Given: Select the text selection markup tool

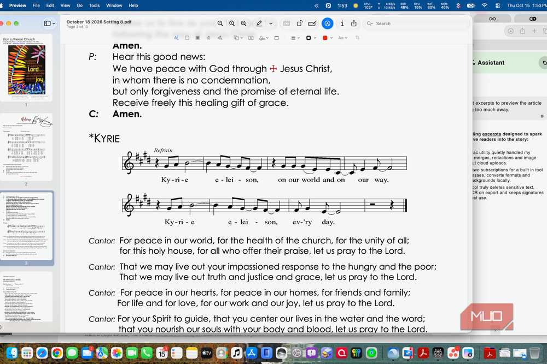Looking at the screenshot, I should pyautogui.click(x=176, y=38).
